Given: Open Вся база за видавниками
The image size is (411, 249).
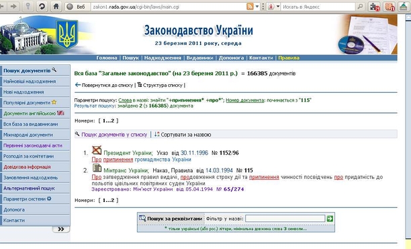Looking at the screenshot, I should (x=30, y=124).
